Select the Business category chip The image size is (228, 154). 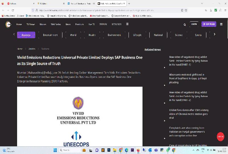pos(26,35)
